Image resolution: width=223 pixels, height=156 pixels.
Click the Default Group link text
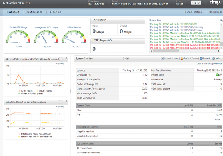(x=191, y=59)
